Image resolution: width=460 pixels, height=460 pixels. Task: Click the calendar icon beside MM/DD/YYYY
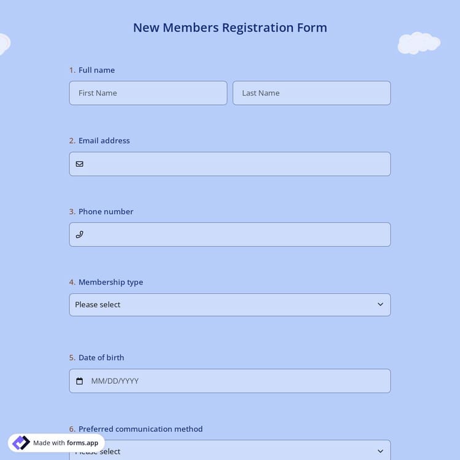pos(80,381)
